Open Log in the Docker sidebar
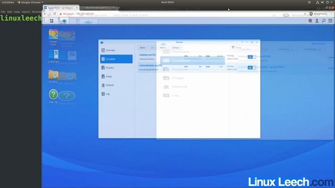 [116, 94]
